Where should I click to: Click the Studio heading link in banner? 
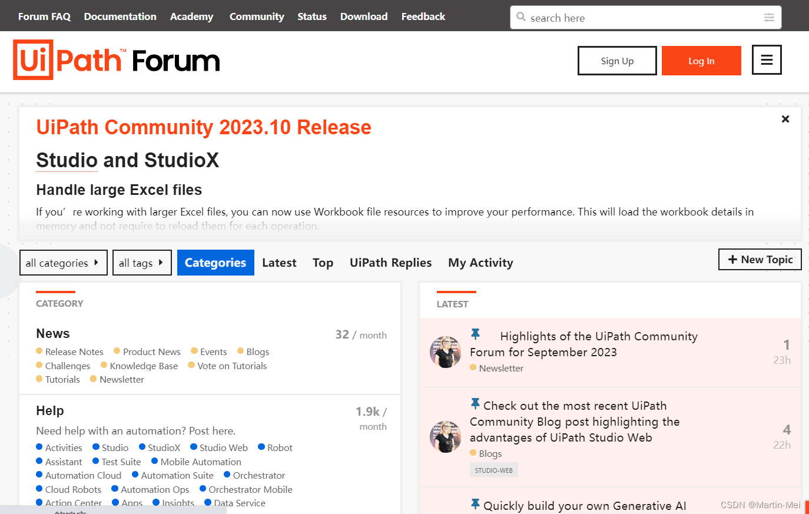pos(67,160)
